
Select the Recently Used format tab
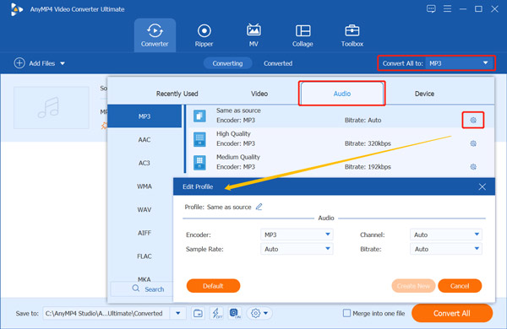pyautogui.click(x=177, y=94)
